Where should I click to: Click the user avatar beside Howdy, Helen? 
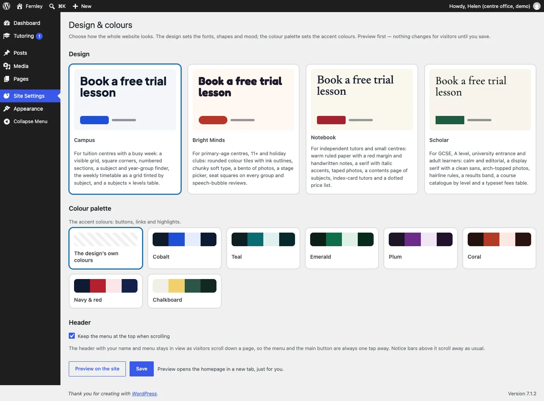click(x=536, y=6)
